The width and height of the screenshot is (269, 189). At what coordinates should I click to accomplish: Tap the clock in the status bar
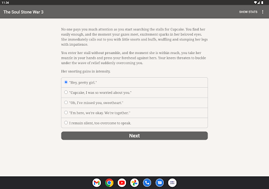(x=5, y=3)
